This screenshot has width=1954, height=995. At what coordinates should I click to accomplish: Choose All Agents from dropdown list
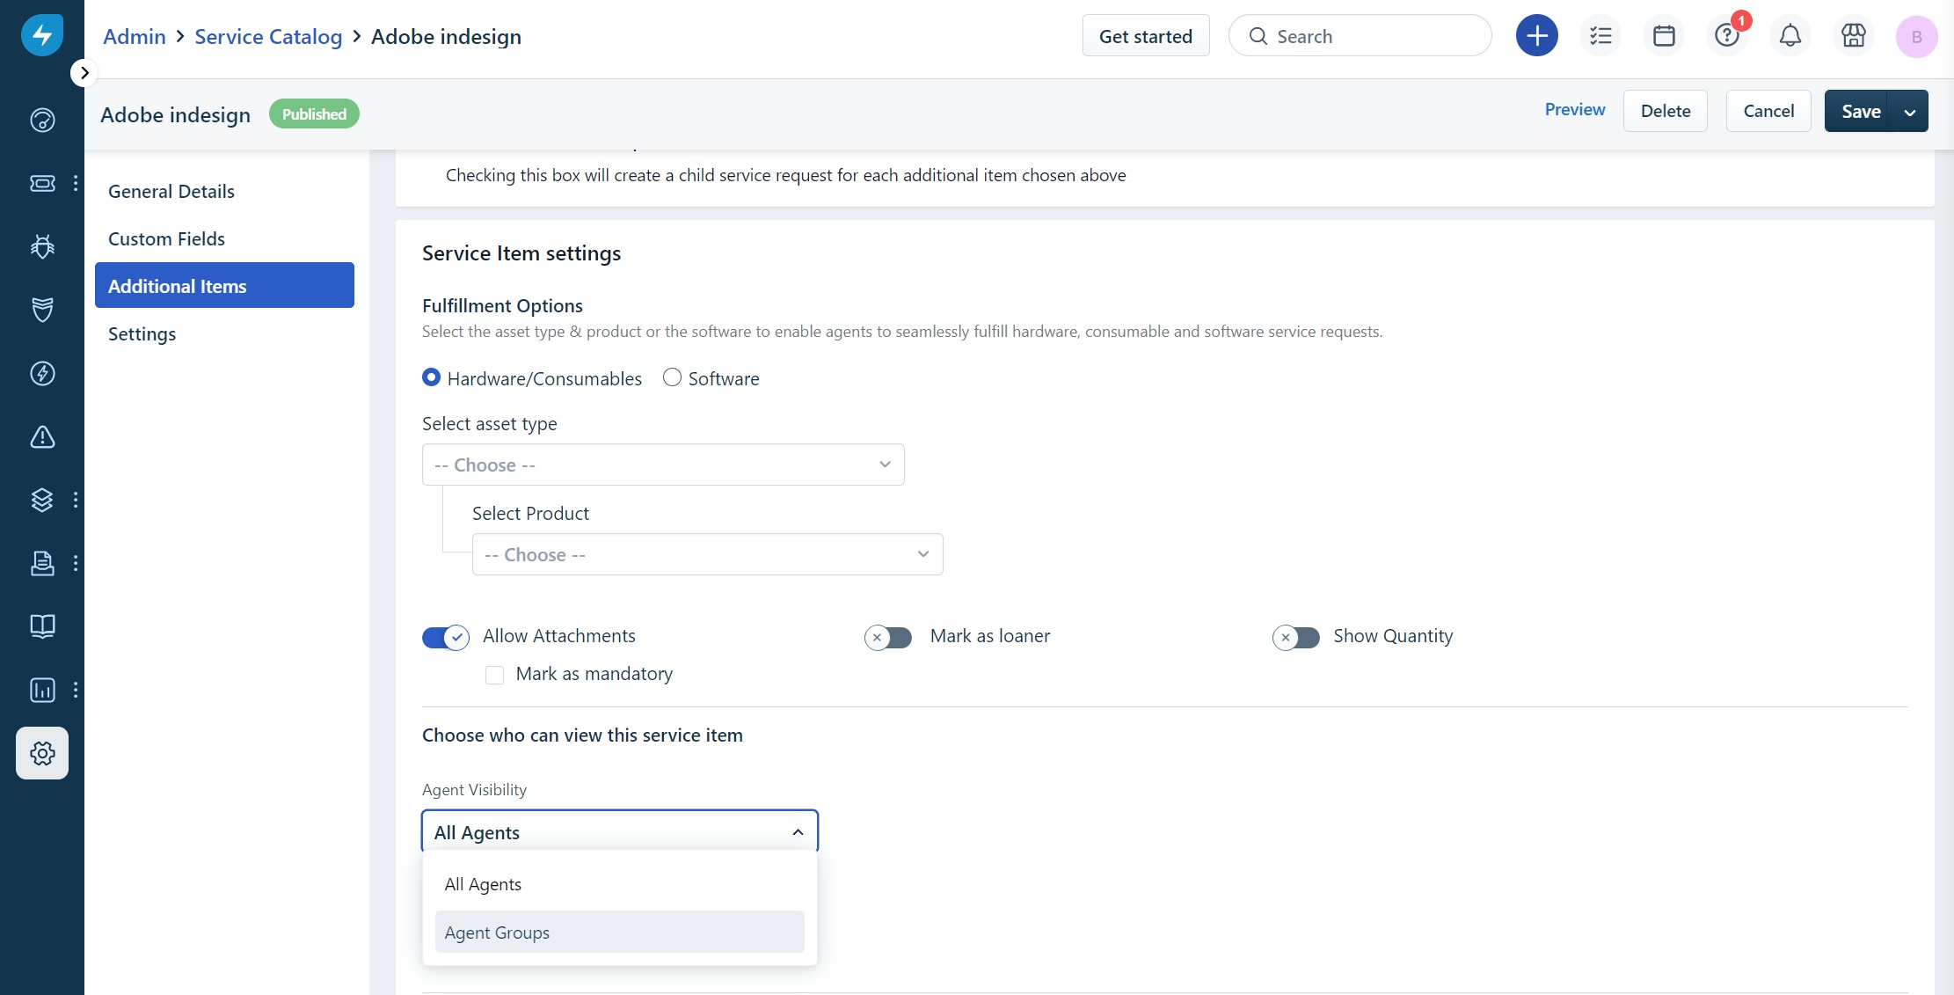[620, 884]
